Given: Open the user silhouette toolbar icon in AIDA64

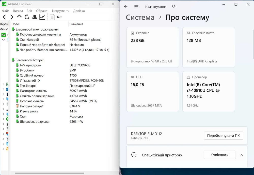Looking at the screenshot, I should [x=35, y=17].
